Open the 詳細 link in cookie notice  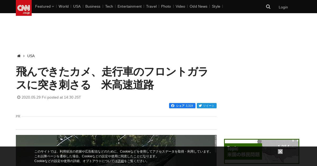[121, 161]
